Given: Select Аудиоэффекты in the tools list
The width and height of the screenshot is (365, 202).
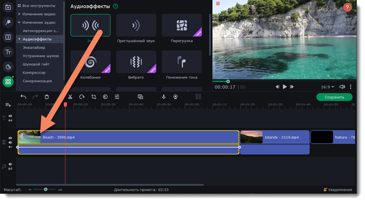Looking at the screenshot, I should point(37,39).
